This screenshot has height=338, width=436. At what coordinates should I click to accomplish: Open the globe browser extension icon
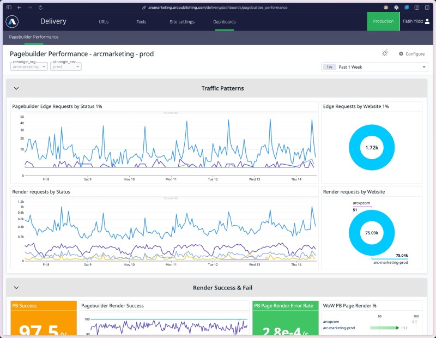coord(396,8)
